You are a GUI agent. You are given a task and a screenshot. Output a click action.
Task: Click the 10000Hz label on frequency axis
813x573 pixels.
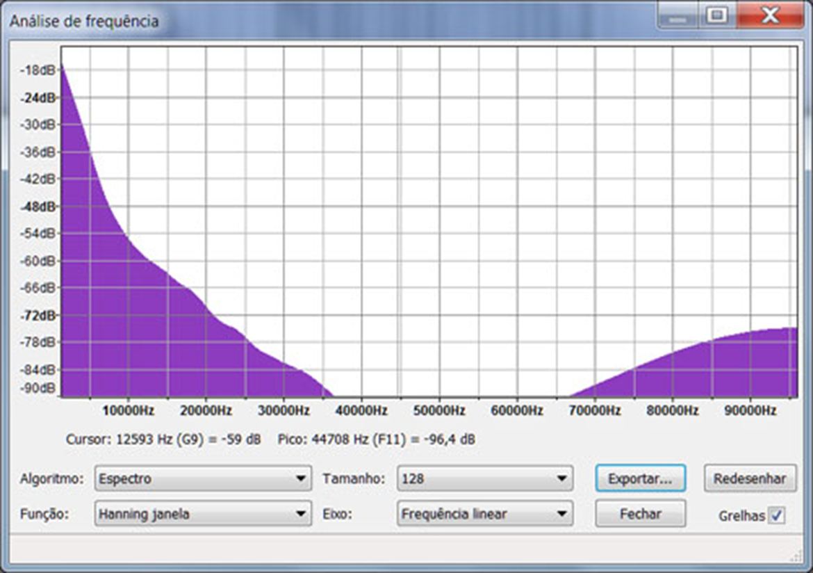coord(129,411)
